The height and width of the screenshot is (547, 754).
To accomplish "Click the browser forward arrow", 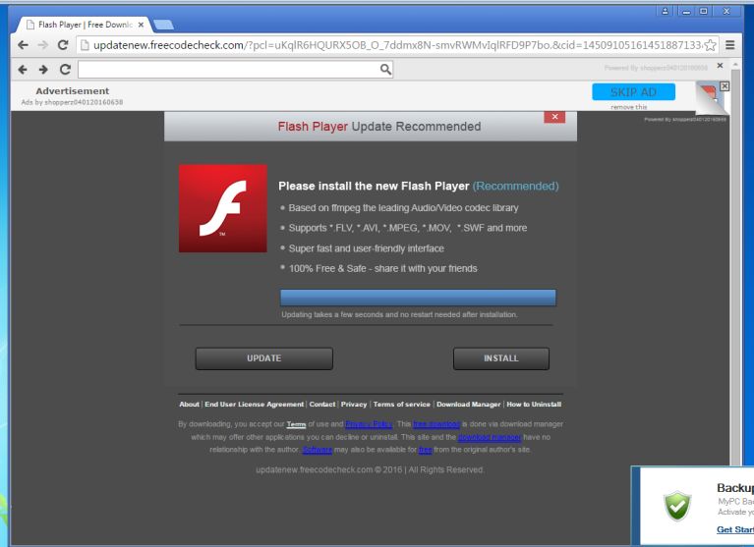I will (43, 45).
